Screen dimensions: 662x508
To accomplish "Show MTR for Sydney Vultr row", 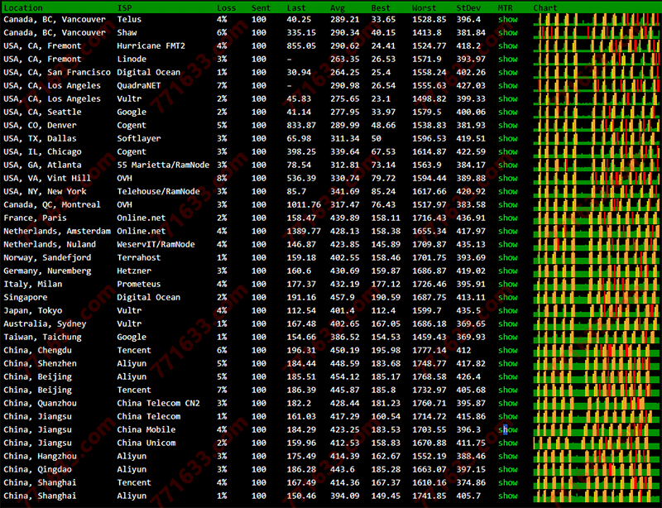I will tap(507, 323).
